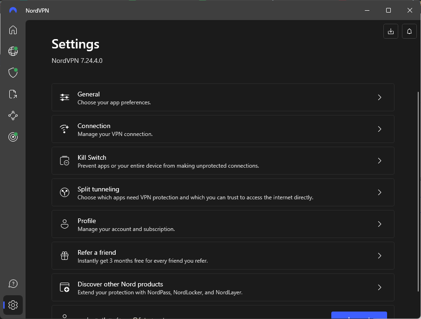
Task: Click the Settings page heading
Action: coord(75,44)
